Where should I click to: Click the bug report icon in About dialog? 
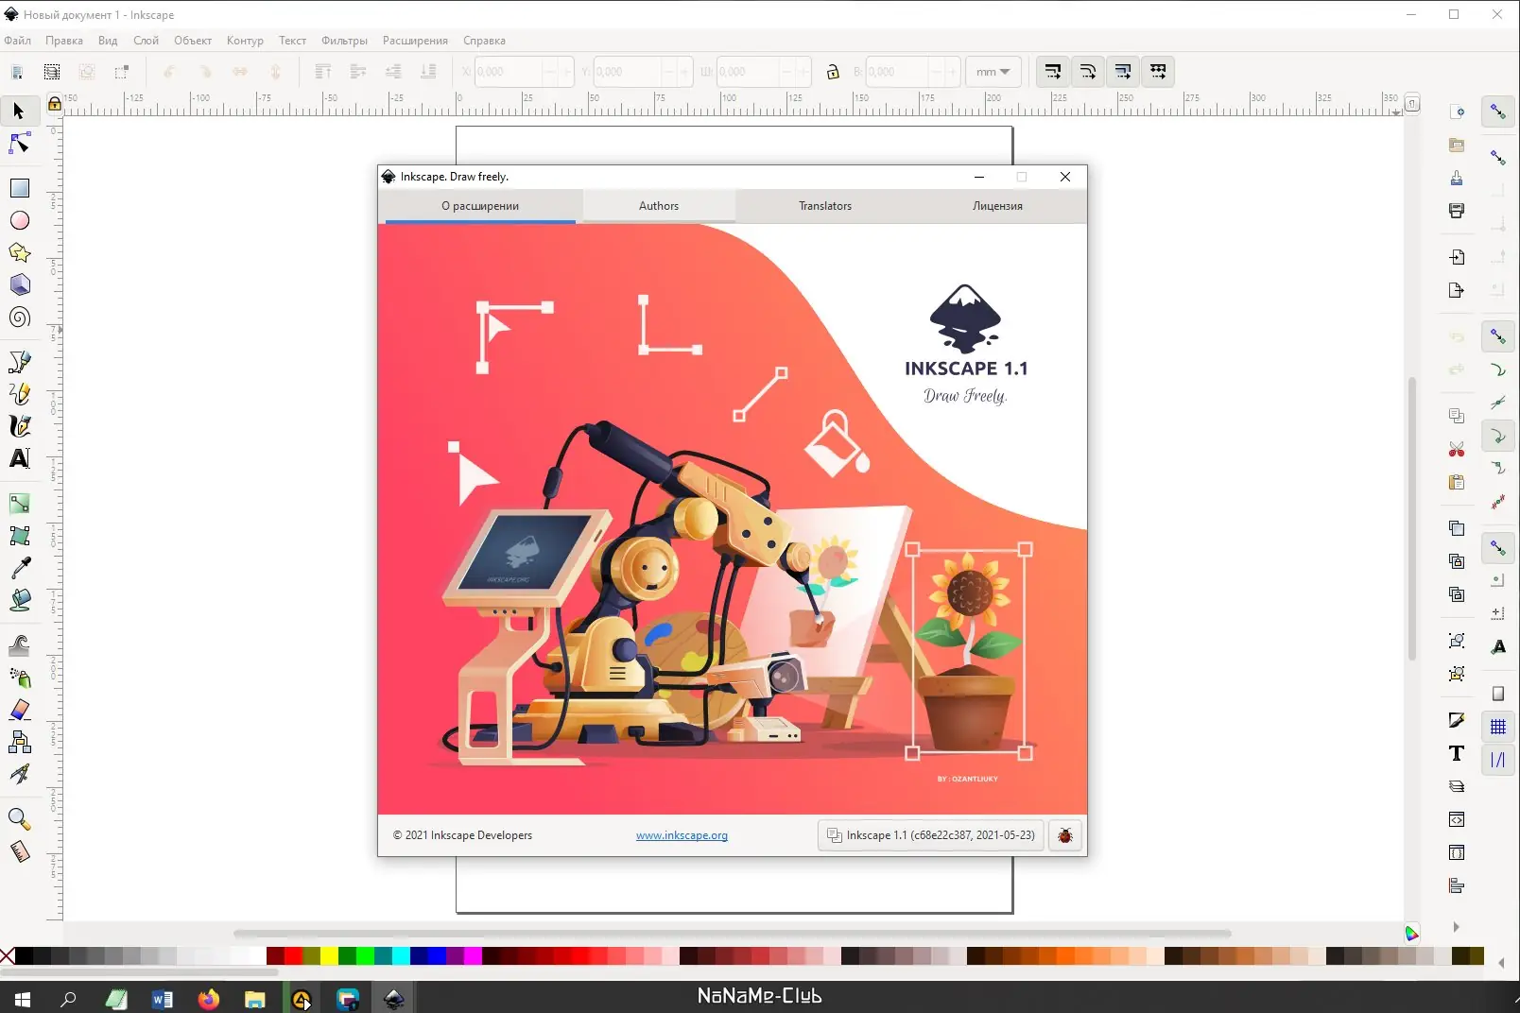[x=1065, y=835]
